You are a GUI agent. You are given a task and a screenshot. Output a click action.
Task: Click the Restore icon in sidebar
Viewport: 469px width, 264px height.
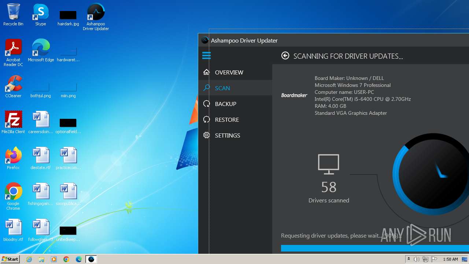tap(207, 120)
